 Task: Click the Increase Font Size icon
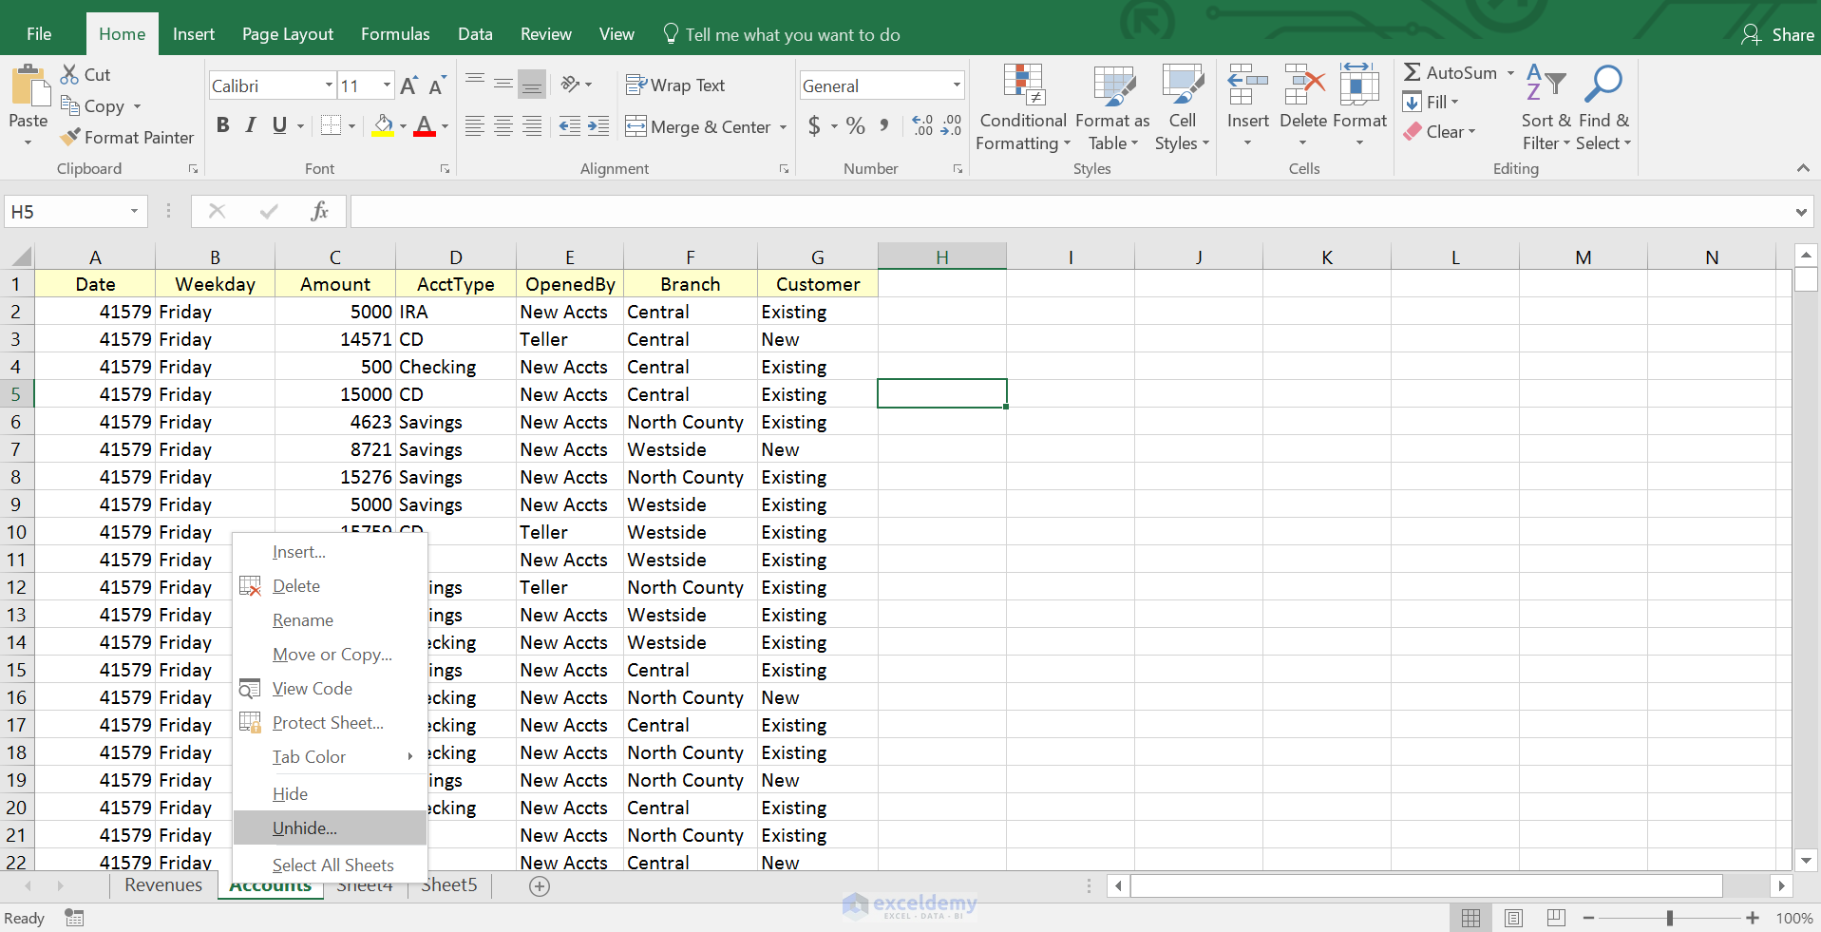[x=408, y=86]
